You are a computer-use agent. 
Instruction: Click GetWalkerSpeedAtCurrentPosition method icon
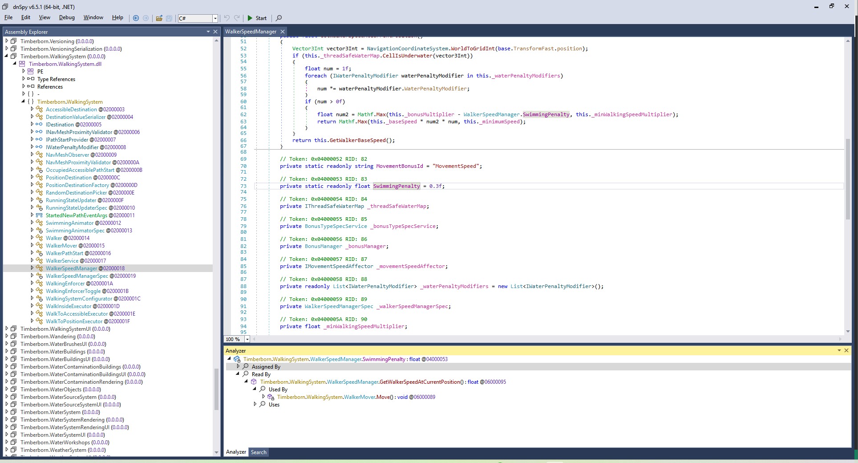click(254, 382)
